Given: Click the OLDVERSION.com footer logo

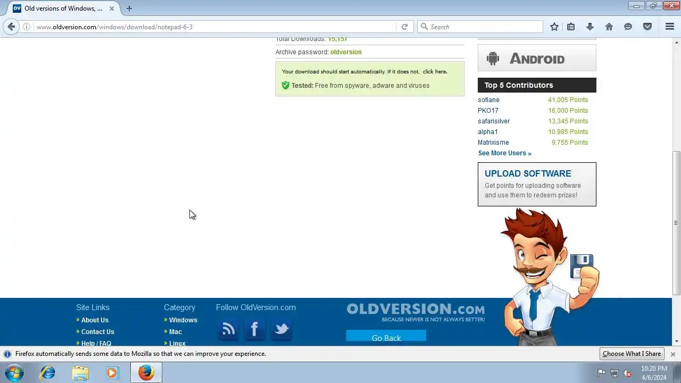Looking at the screenshot, I should (x=416, y=312).
